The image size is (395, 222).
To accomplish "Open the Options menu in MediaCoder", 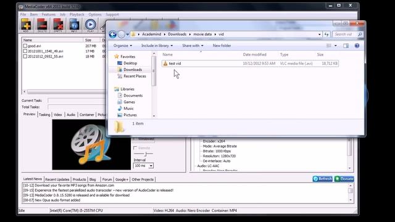I will pyautogui.click(x=95, y=14).
